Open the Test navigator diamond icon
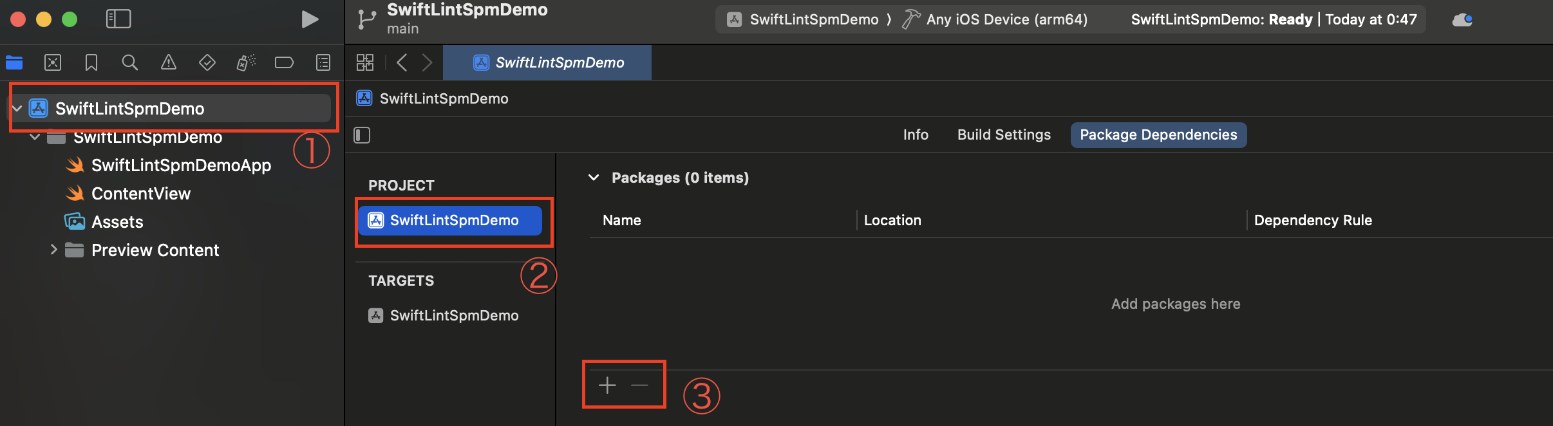This screenshot has height=426, width=1553. (207, 62)
